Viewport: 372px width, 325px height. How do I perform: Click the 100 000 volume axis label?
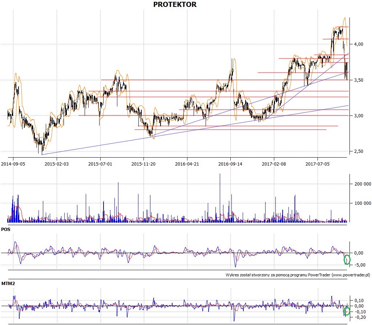(x=363, y=203)
